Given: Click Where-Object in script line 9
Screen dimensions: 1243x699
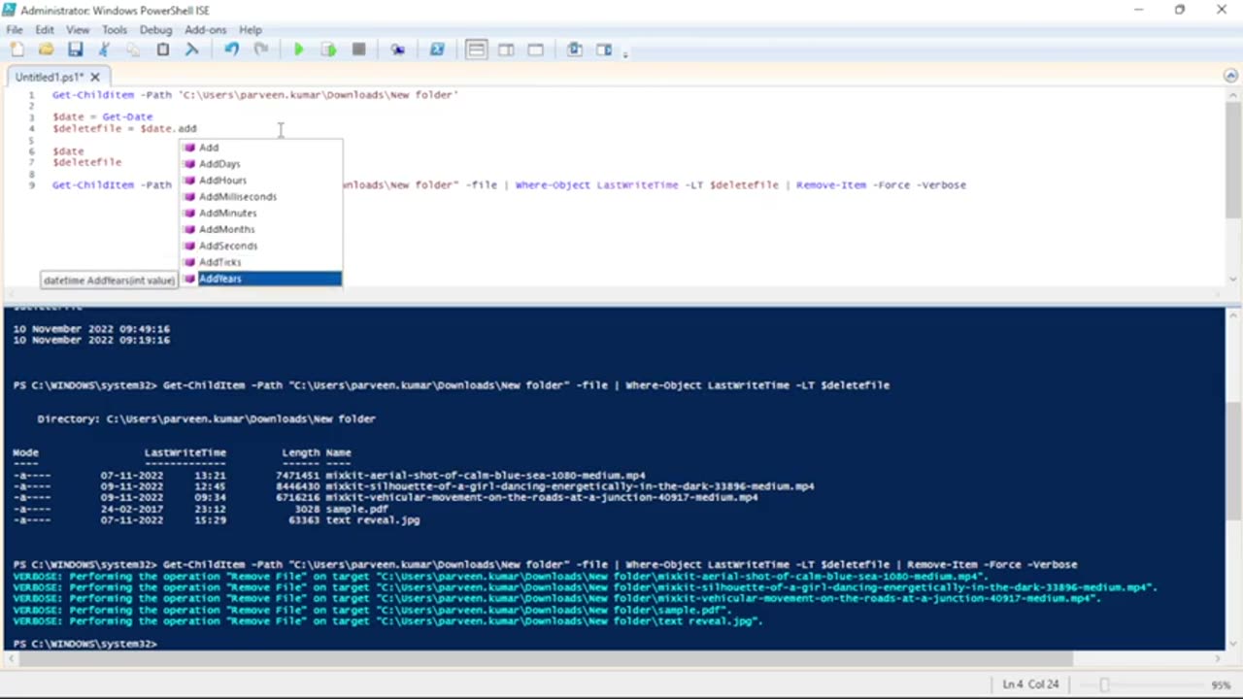Looking at the screenshot, I should [553, 184].
